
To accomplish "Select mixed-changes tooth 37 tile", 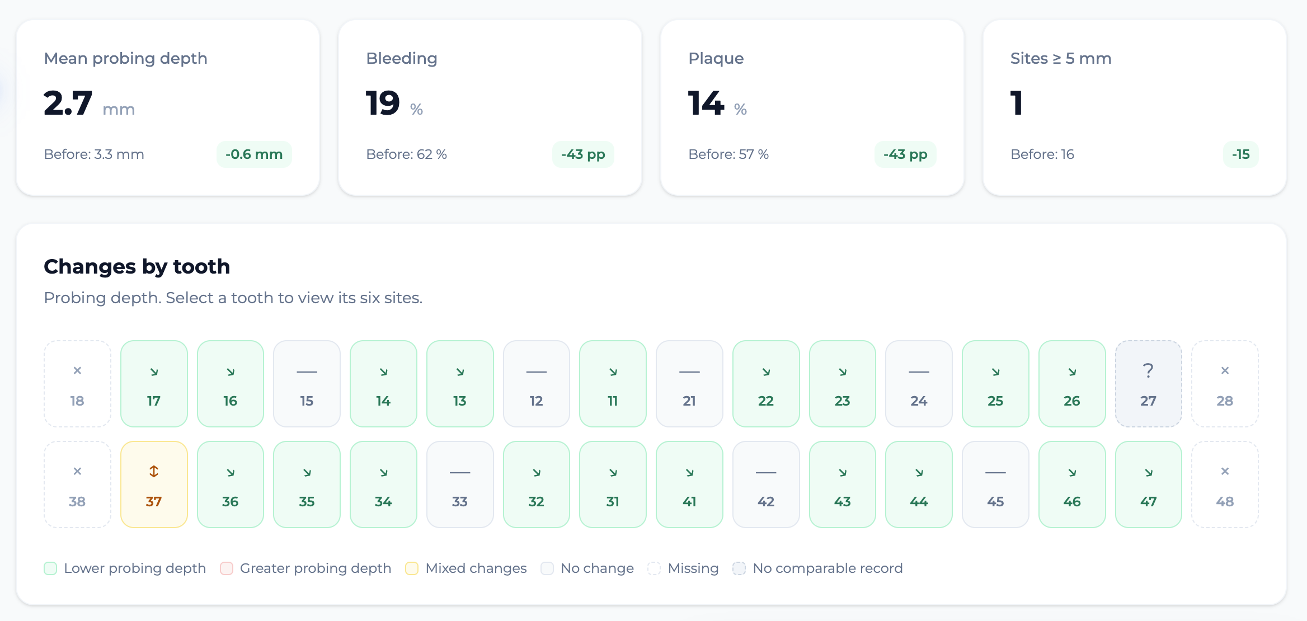I will pyautogui.click(x=154, y=484).
